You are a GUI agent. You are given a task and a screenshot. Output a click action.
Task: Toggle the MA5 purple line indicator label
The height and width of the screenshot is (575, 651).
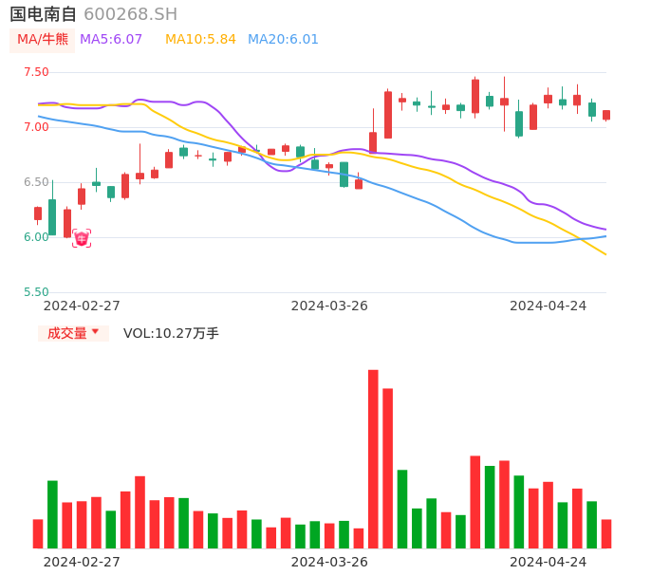(x=111, y=40)
